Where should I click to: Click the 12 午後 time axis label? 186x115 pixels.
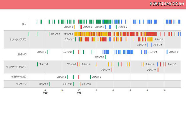(x=79, y=92)
